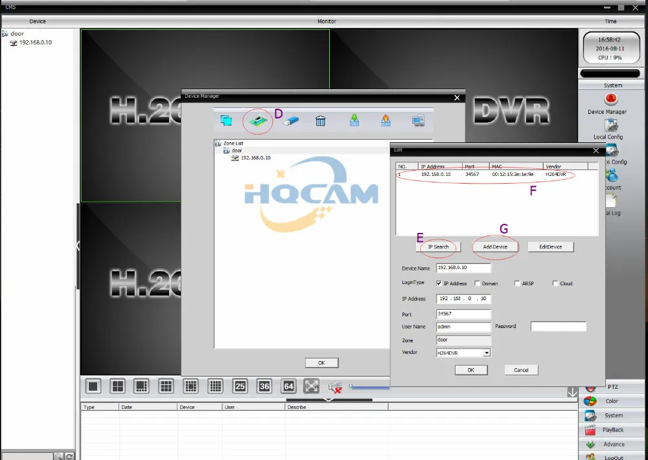Click the User Name field with admin
The image size is (648, 460).
click(463, 327)
